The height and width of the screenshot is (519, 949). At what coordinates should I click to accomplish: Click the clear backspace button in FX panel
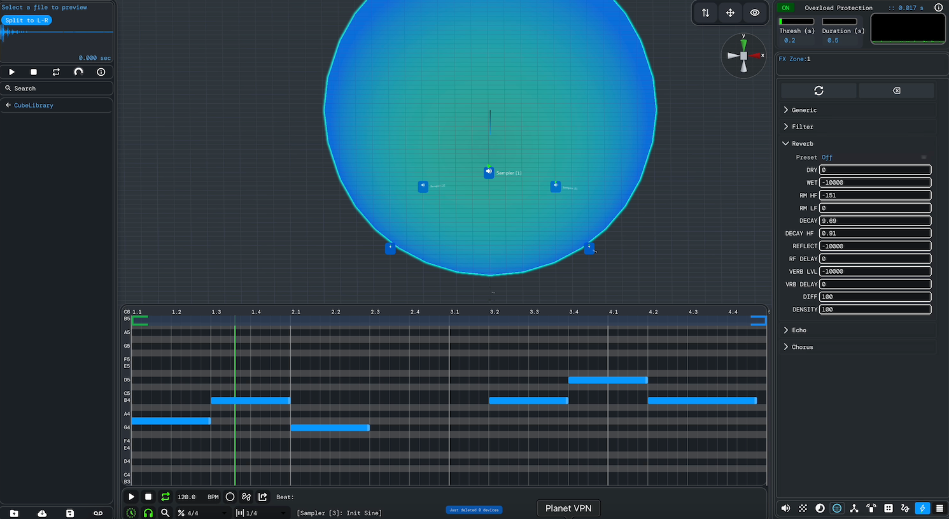pyautogui.click(x=896, y=90)
